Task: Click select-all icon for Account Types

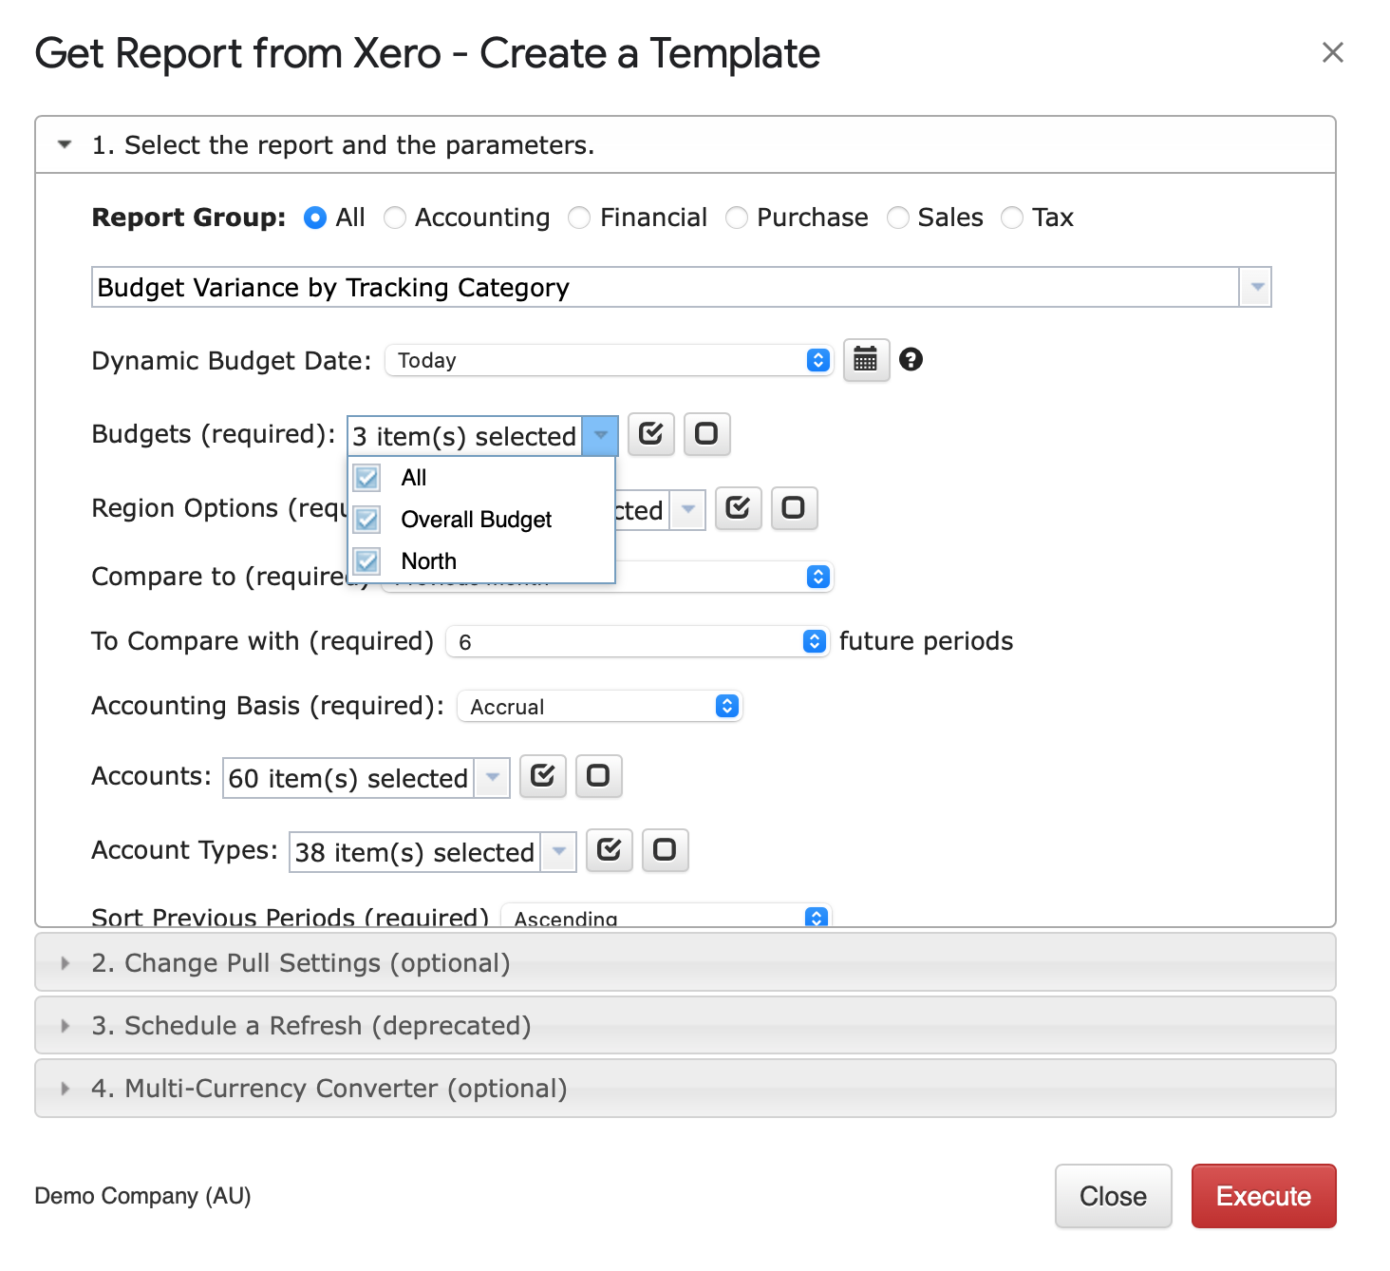Action: (x=609, y=850)
